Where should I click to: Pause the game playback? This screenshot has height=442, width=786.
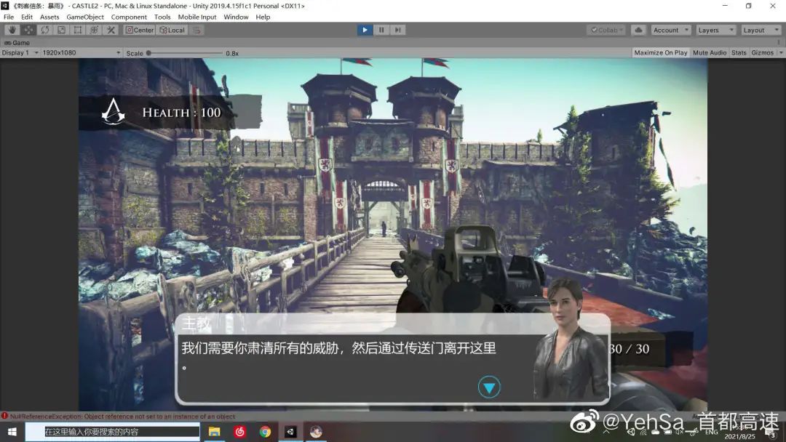point(381,30)
